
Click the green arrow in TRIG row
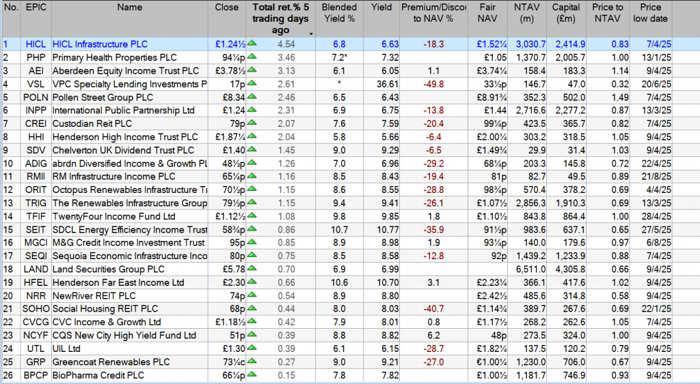point(252,203)
